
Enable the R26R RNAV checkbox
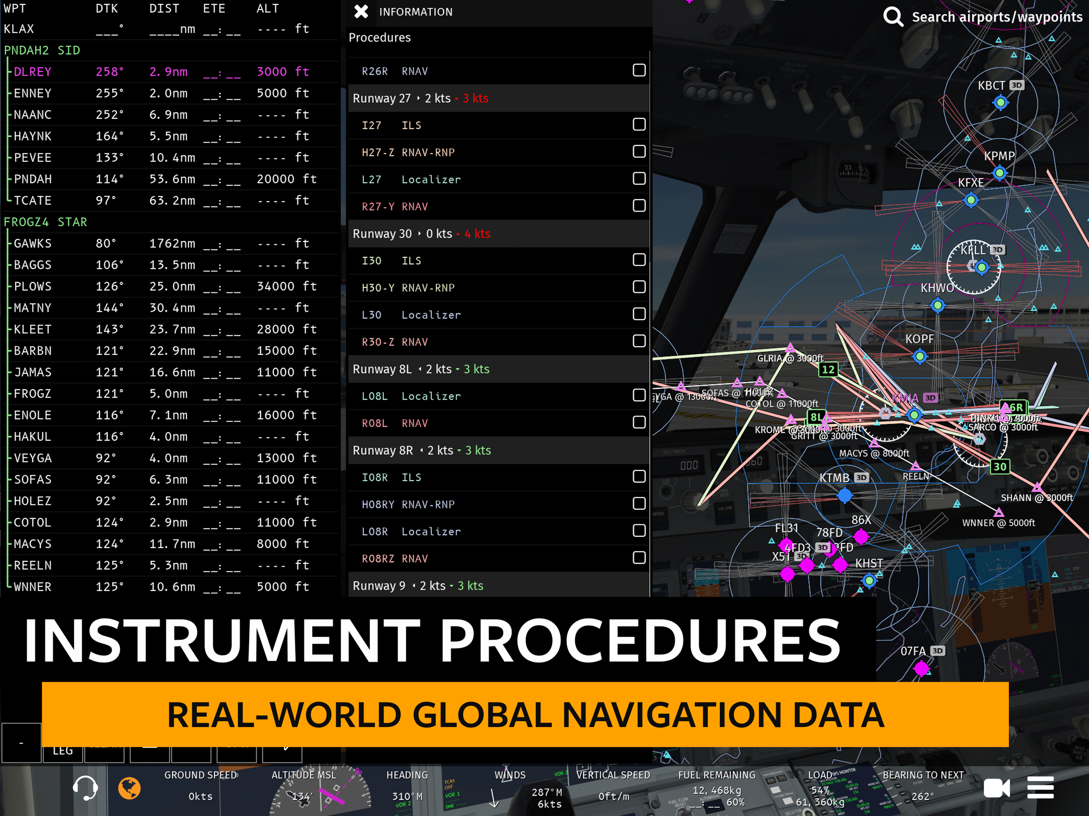click(x=639, y=71)
